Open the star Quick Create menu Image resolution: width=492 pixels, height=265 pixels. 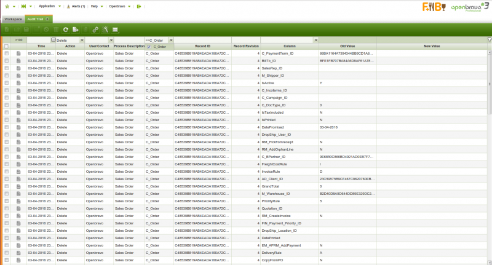[x=7, y=6]
